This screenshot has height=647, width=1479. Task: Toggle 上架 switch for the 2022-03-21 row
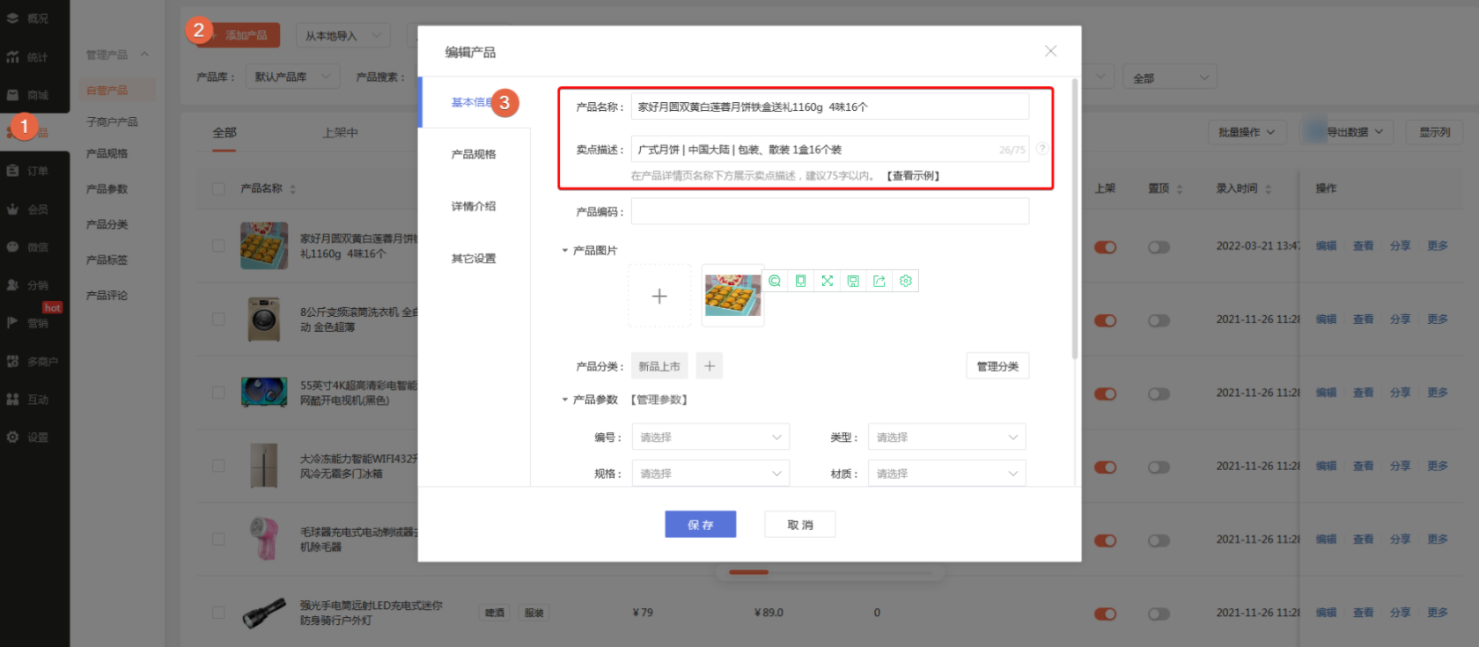coord(1105,247)
